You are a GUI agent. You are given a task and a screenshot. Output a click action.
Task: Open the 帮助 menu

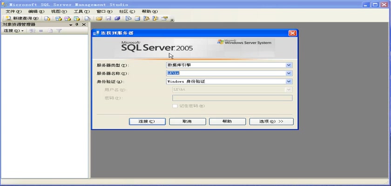coord(149,12)
